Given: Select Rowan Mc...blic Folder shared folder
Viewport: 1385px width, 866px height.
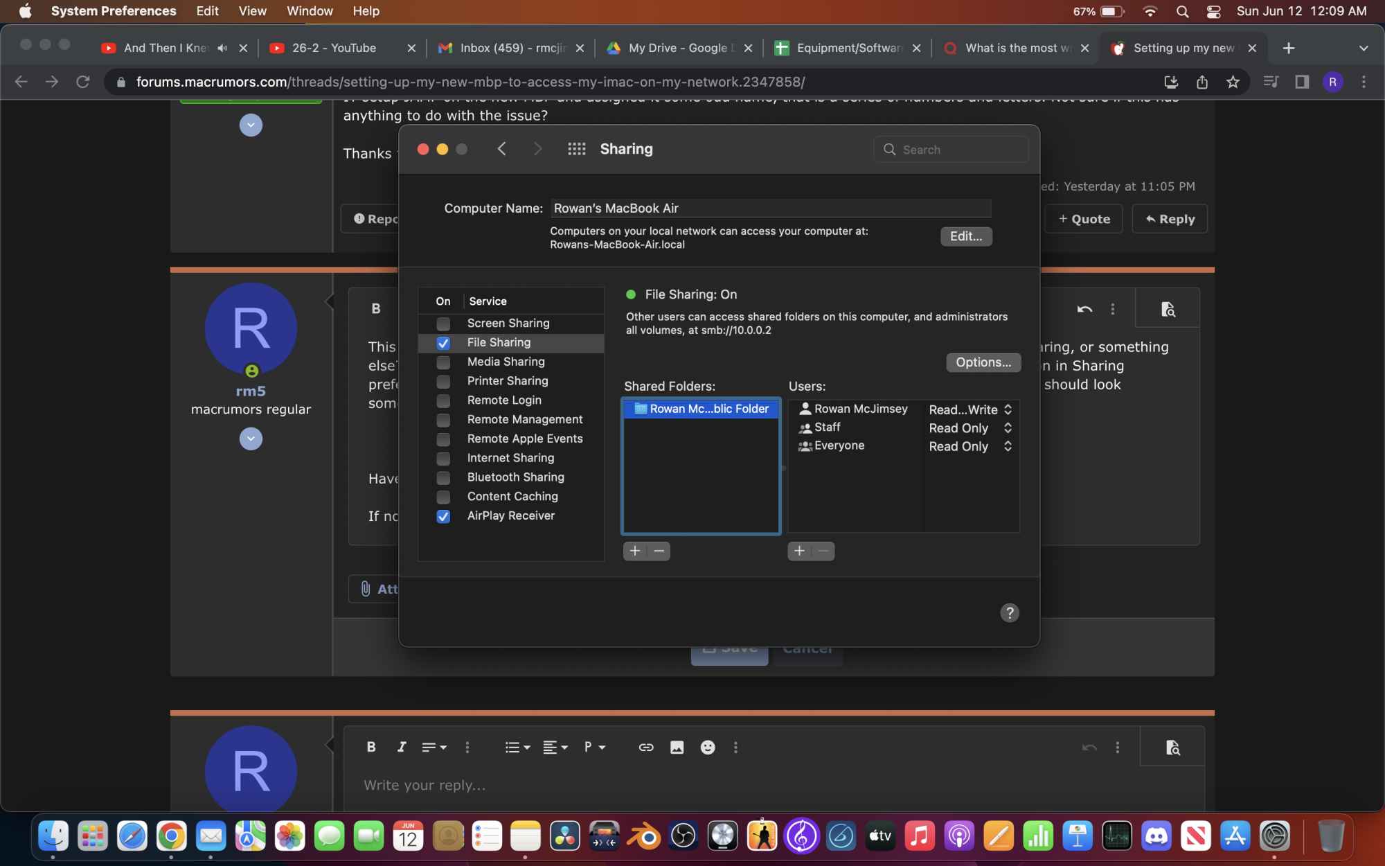Looking at the screenshot, I should [x=701, y=409].
